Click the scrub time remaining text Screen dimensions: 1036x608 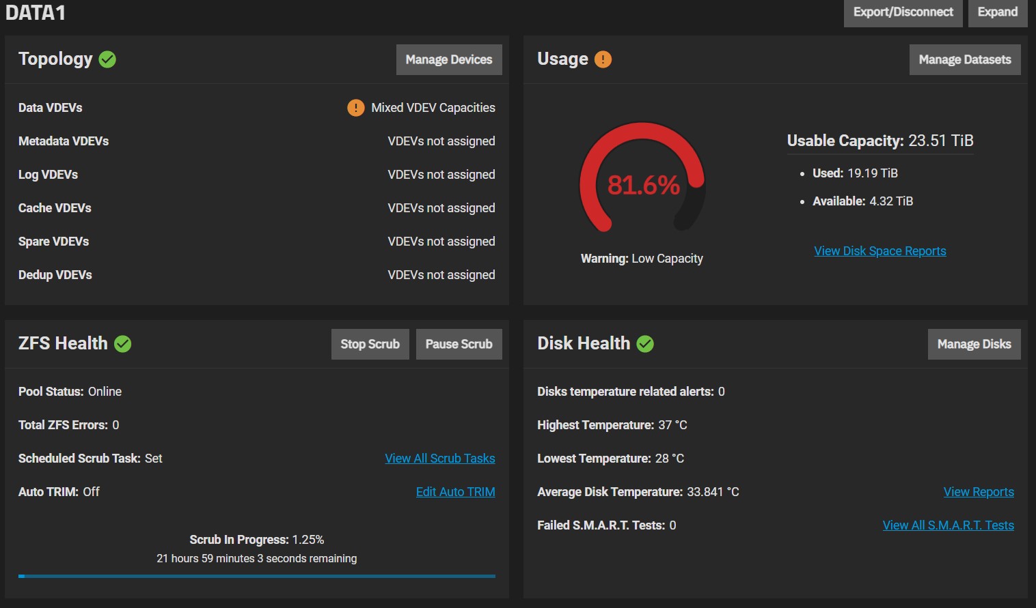coord(257,558)
